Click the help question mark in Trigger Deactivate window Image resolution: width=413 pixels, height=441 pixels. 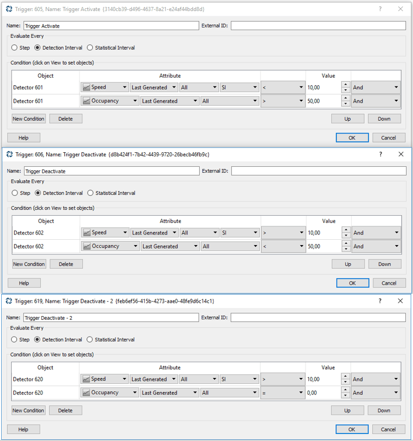pyautogui.click(x=381, y=154)
